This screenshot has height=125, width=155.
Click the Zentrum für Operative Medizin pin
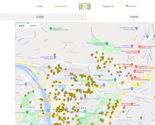tap(139, 52)
